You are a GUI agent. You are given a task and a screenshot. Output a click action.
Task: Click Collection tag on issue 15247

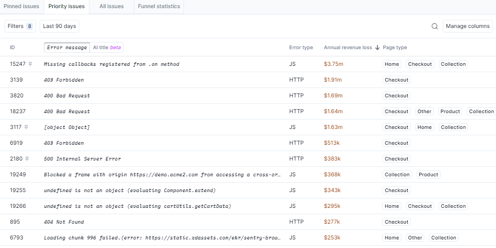(x=453, y=64)
